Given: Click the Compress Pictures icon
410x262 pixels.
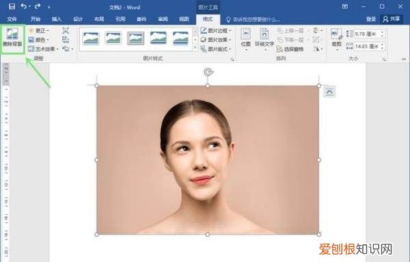Looking at the screenshot, I should (x=66, y=31).
